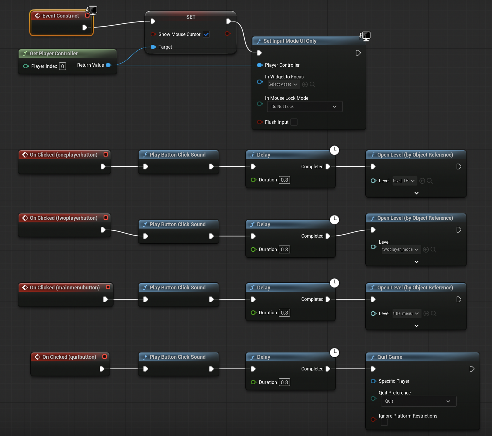Edit Duration of Delay in twoplayerbutton row

[x=284, y=250]
